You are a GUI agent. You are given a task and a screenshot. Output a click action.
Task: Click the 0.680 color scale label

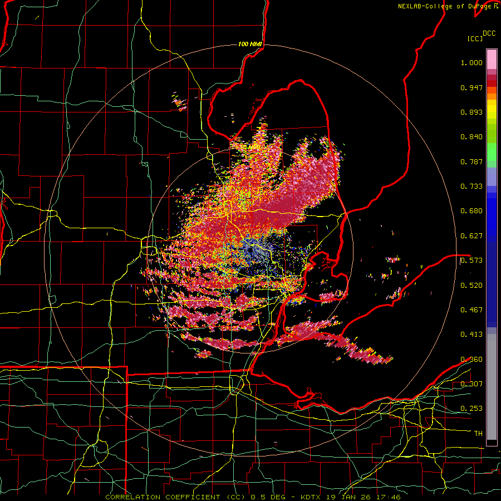click(x=471, y=211)
